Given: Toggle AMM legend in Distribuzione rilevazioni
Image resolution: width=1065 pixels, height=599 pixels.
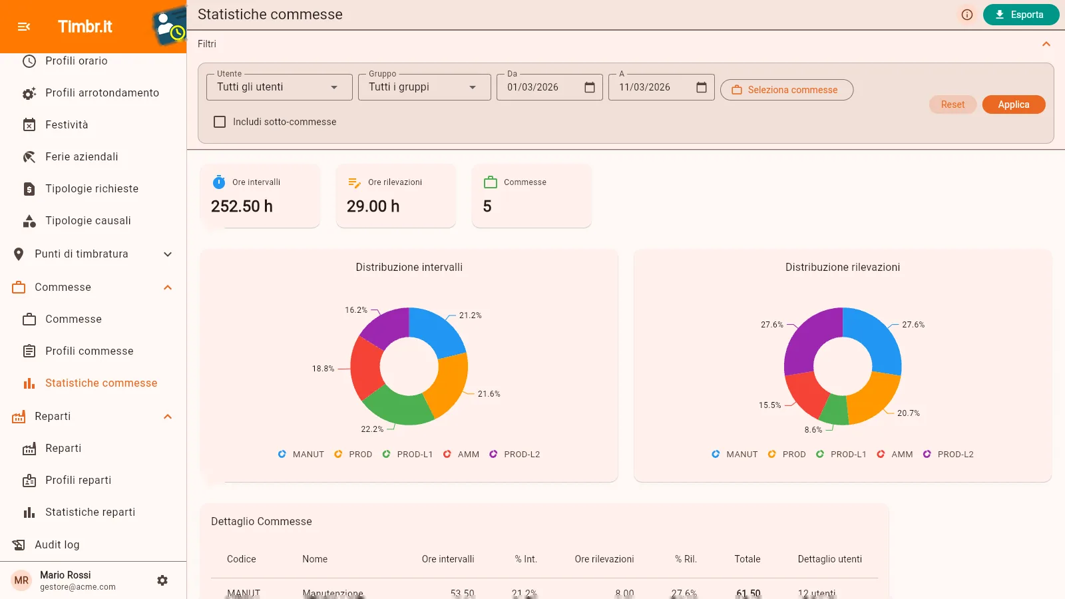Looking at the screenshot, I should (895, 455).
